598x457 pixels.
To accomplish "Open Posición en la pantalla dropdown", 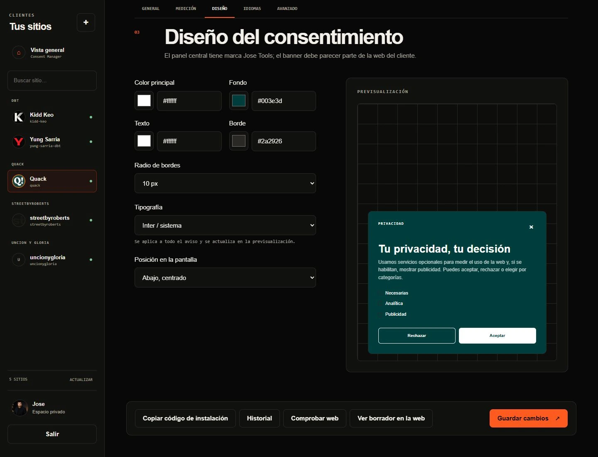I will 225,278.
